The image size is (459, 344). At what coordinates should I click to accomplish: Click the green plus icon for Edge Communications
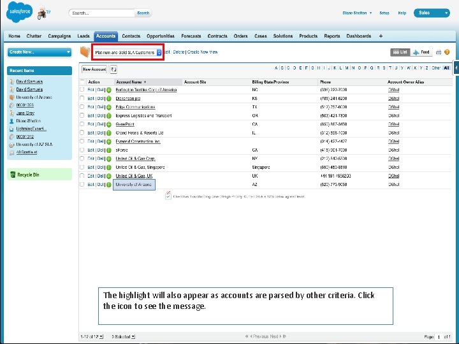109,107
